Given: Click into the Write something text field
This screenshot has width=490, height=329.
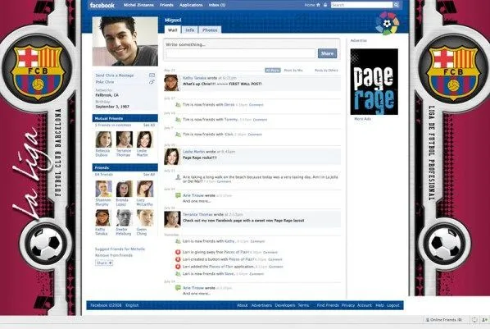Looking at the screenshot, I should tap(240, 53).
